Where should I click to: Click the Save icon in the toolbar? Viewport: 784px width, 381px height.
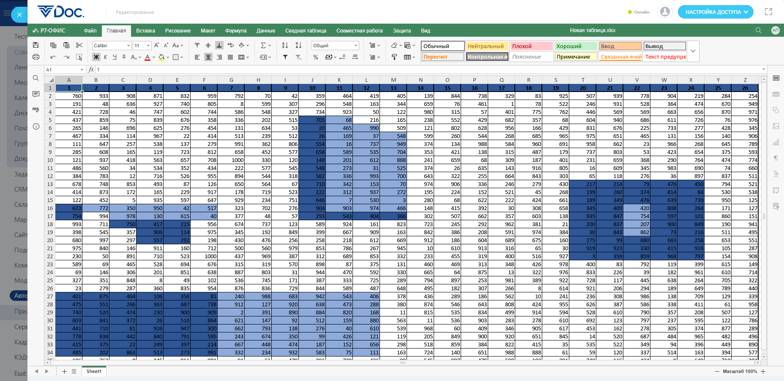[36, 45]
